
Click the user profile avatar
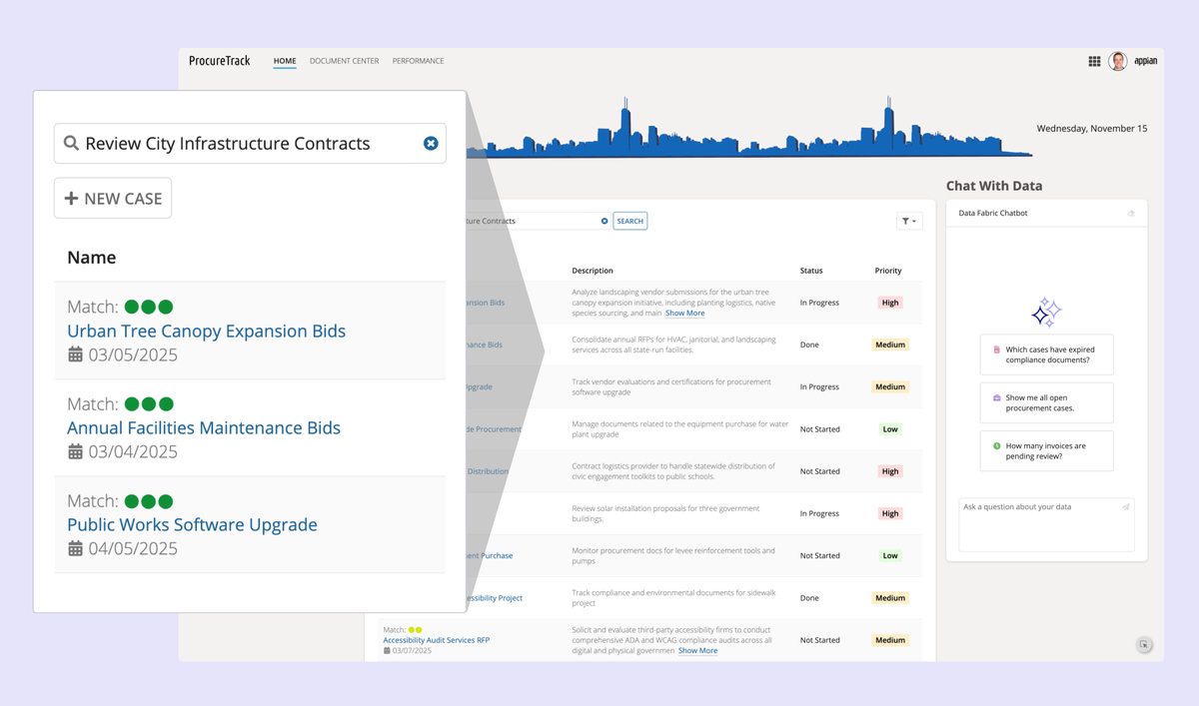1118,62
